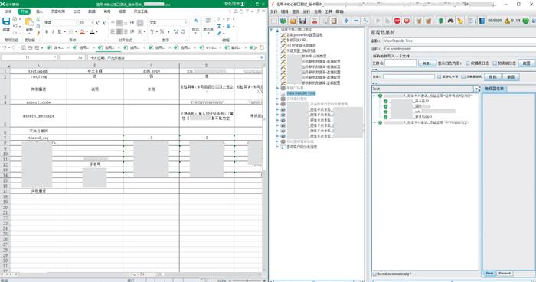The width and height of the screenshot is (536, 282).
Task: Click JMeter's New test plan icon
Action: [274, 21]
